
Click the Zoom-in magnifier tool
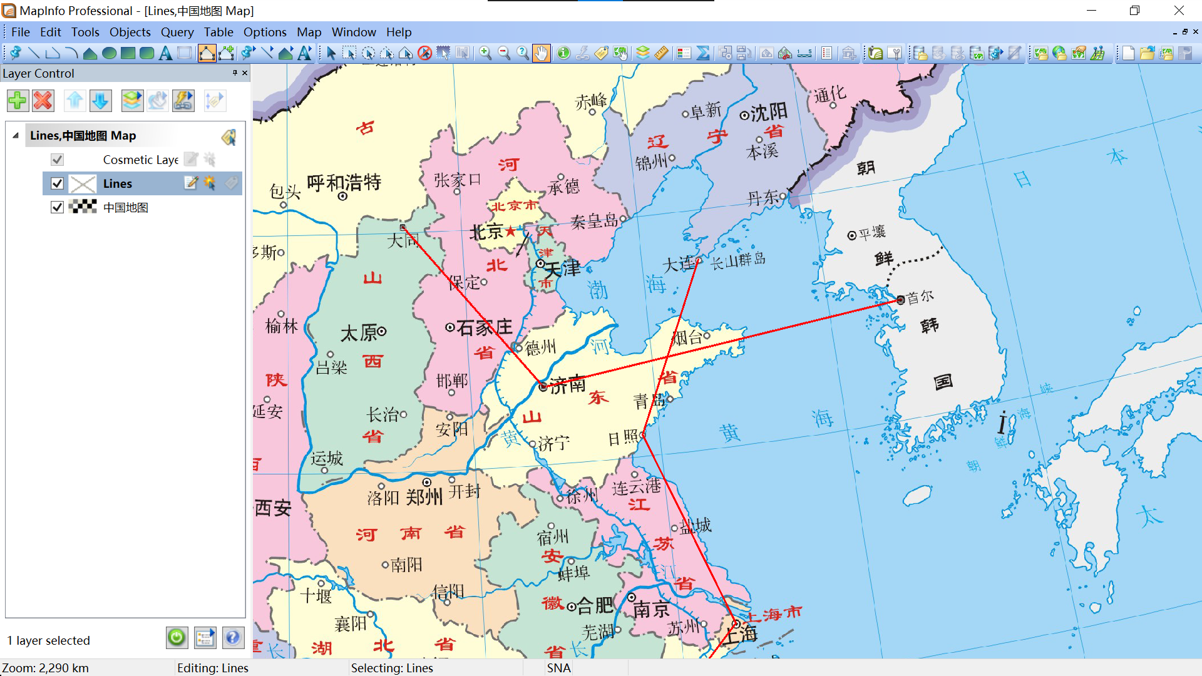[485, 53]
